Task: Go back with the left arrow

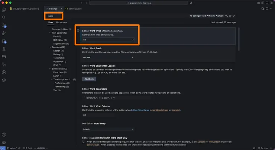Action: click(81, 3)
